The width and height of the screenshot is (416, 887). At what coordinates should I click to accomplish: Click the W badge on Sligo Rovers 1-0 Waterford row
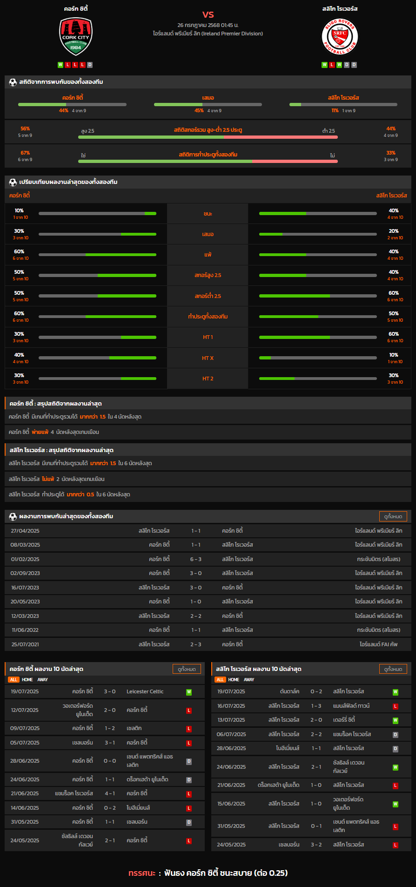(396, 804)
